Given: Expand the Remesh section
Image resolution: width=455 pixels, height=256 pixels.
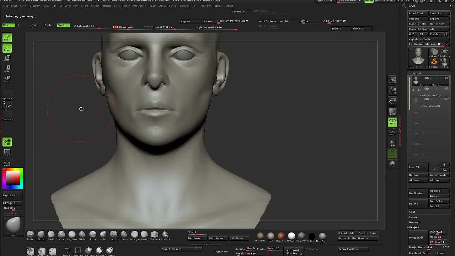Looking at the screenshot, I should coord(414,222).
